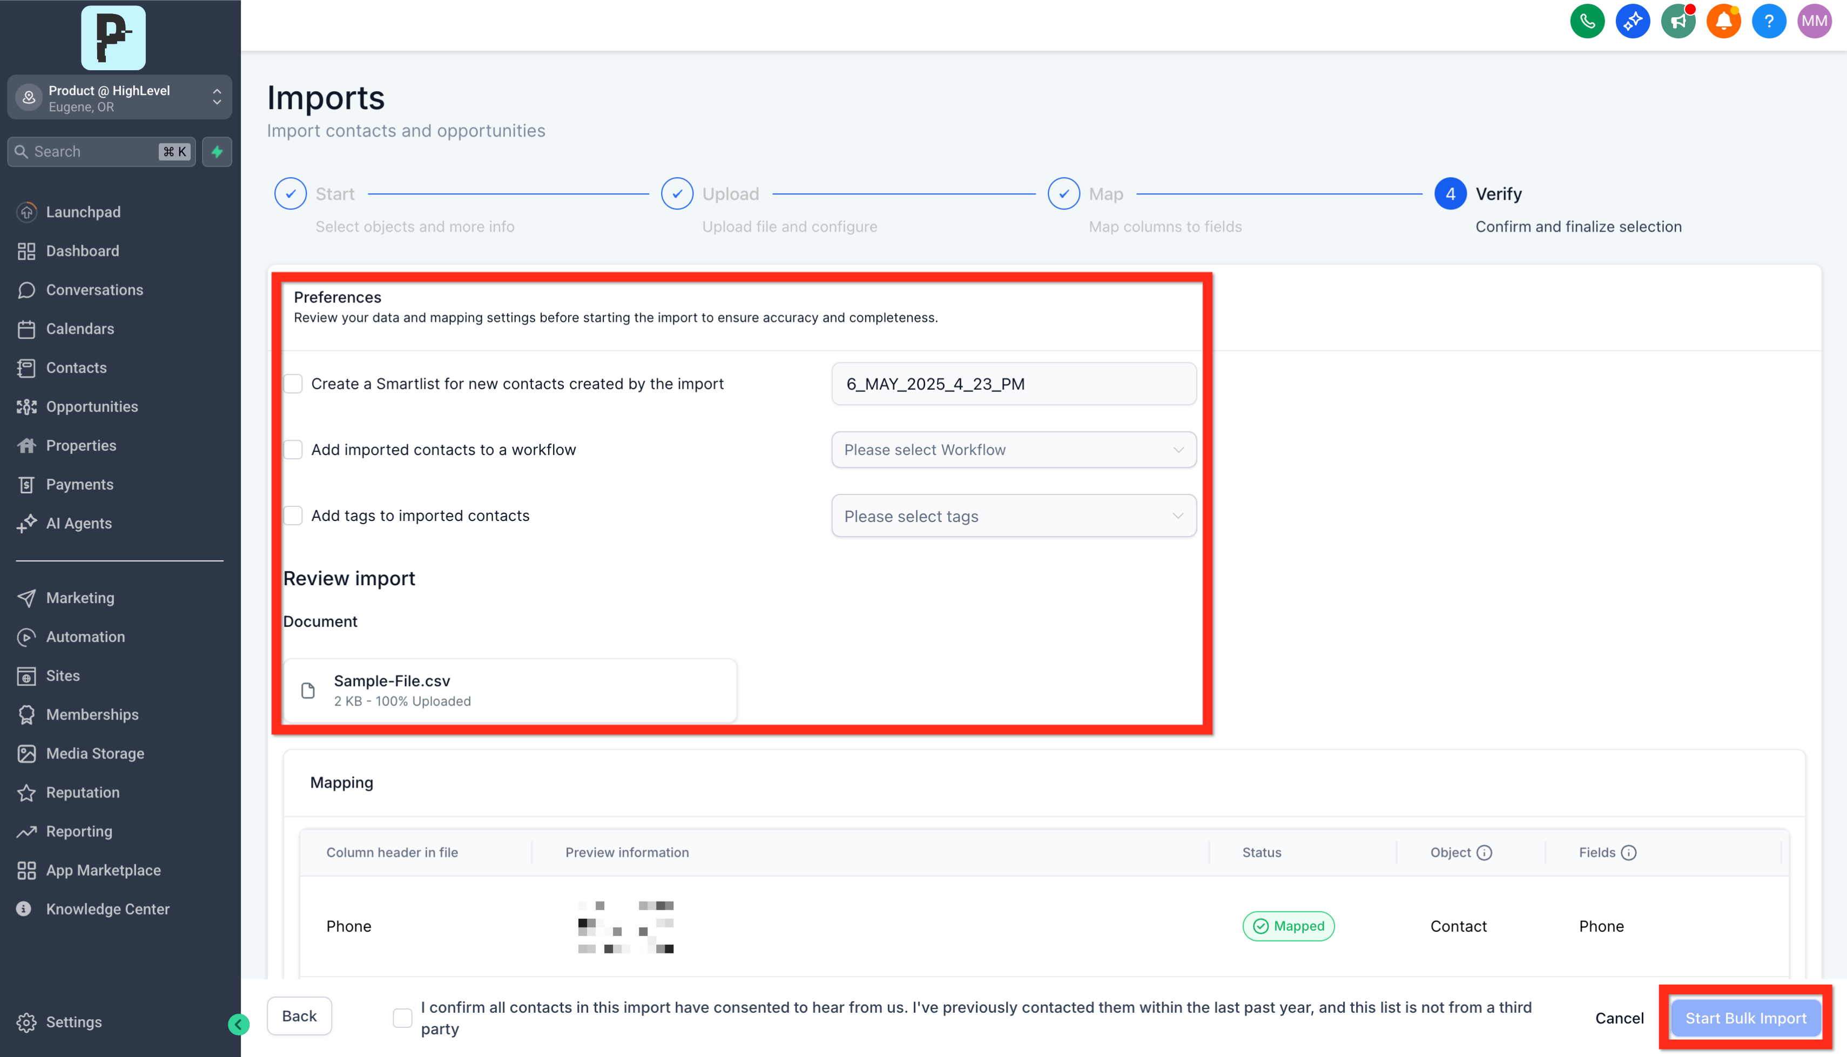Image resolution: width=1847 pixels, height=1057 pixels.
Task: Tick the consent confirmation checkbox
Action: click(x=402, y=1018)
